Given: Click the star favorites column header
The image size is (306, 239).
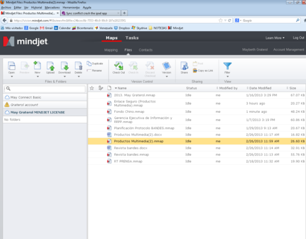Looking at the screenshot, I should click(92, 88).
